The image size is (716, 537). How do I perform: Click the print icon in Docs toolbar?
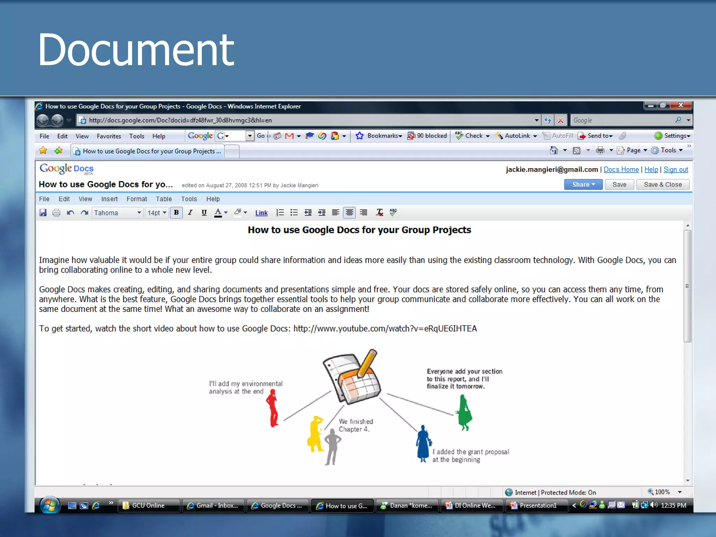[x=56, y=213]
